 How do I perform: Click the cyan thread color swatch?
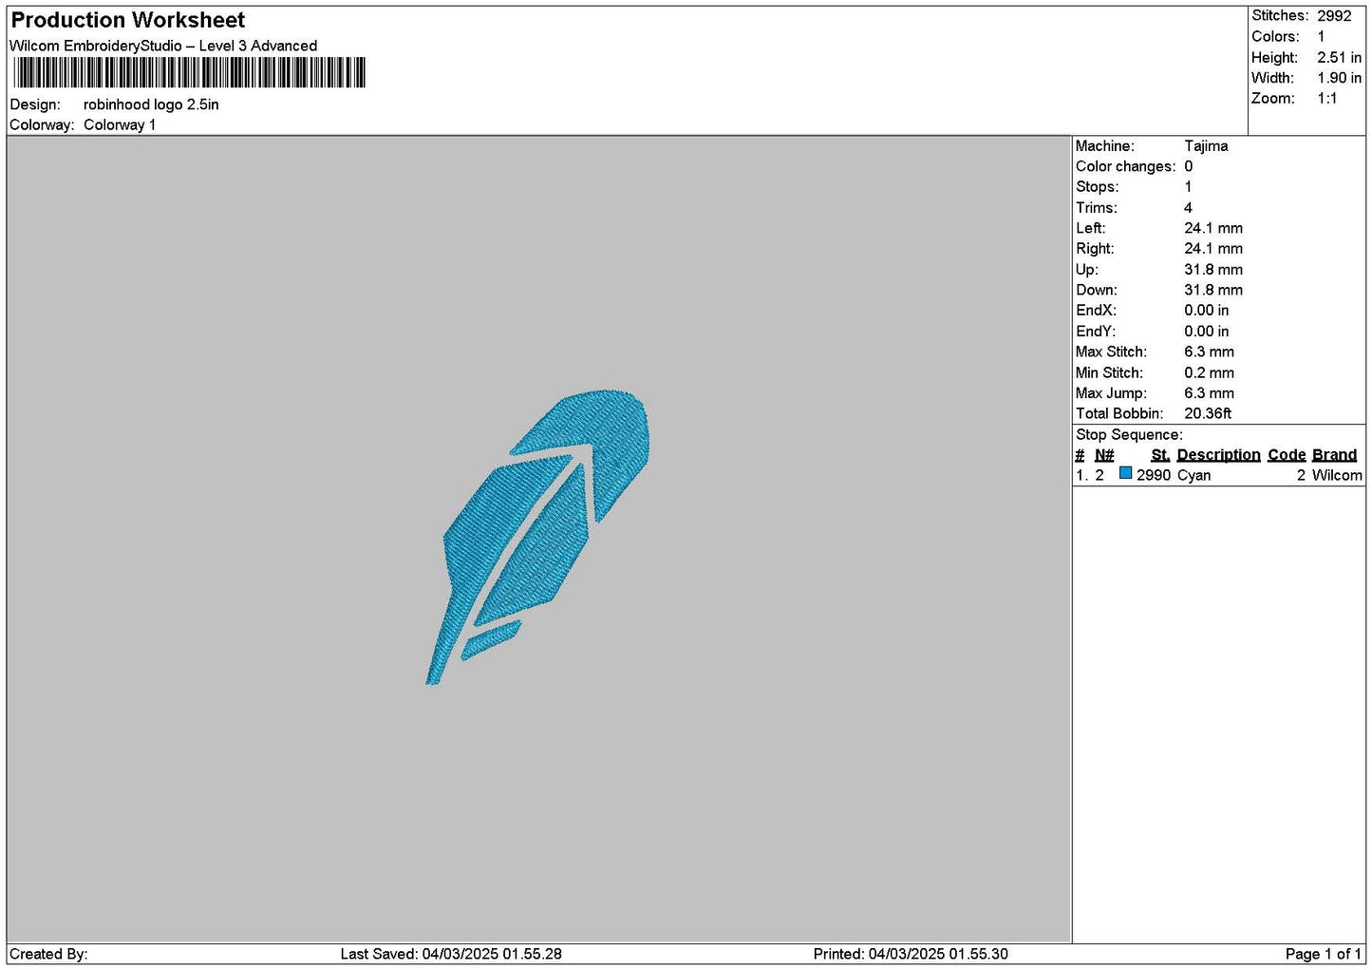point(1125,473)
